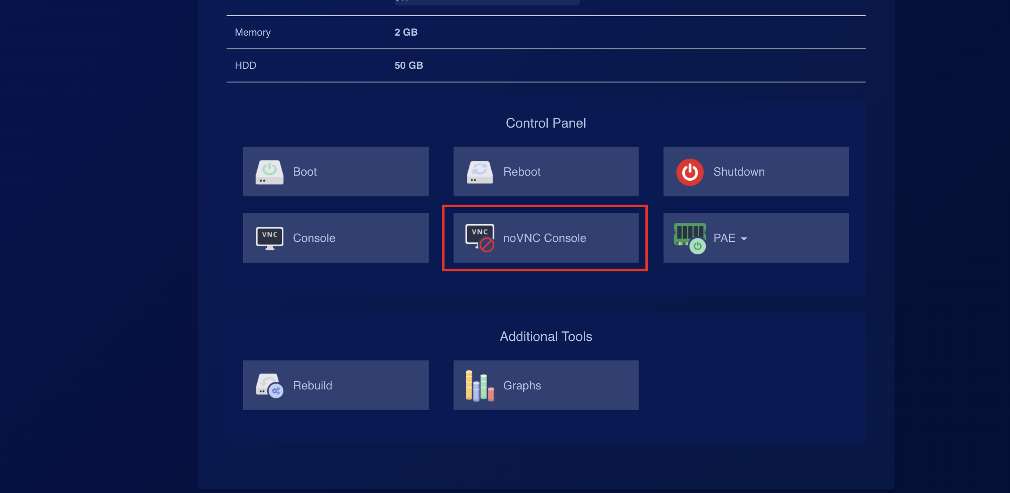Click the 50 GB HDD value
The width and height of the screenshot is (1010, 493).
[x=408, y=65]
